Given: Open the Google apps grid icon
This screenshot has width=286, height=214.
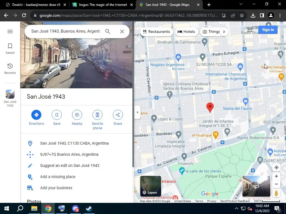Looking at the screenshot, I should coord(250,30).
